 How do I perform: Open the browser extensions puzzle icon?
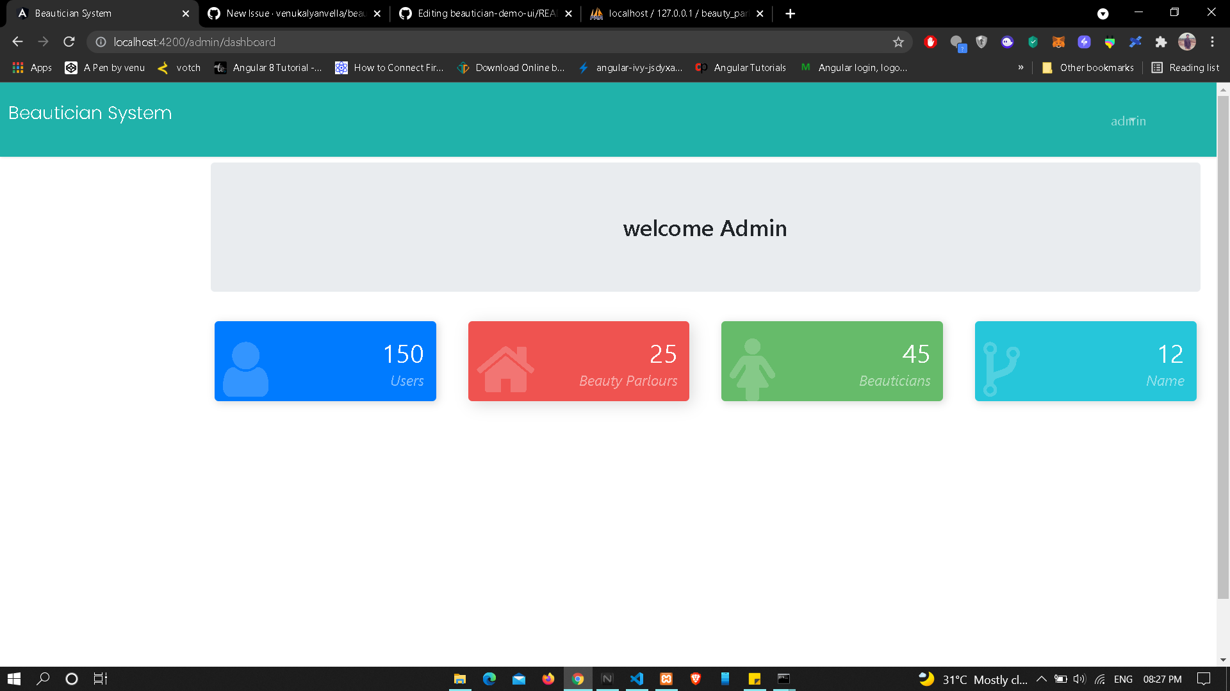click(x=1161, y=42)
